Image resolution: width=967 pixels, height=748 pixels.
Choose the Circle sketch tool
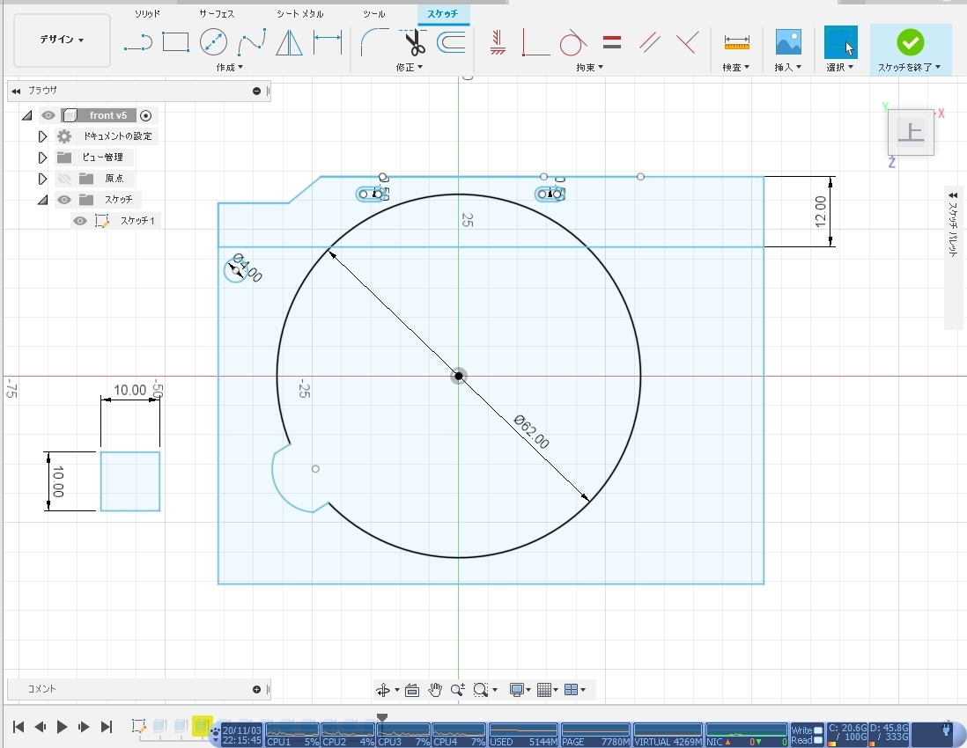pos(213,42)
